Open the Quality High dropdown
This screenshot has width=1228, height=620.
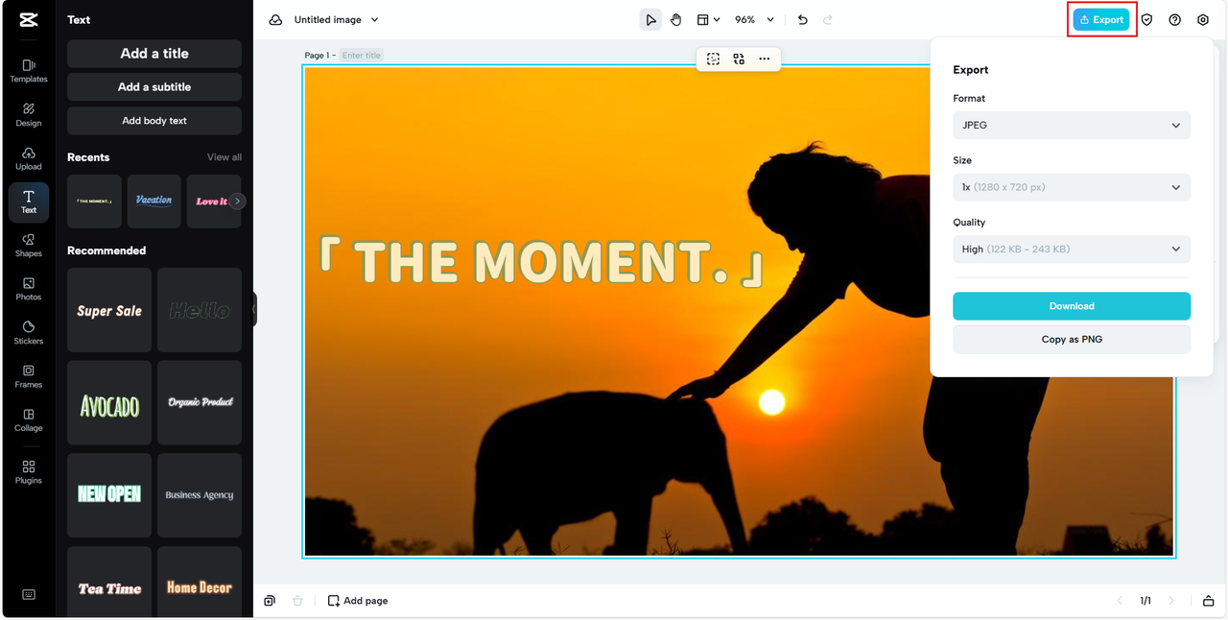(x=1072, y=249)
